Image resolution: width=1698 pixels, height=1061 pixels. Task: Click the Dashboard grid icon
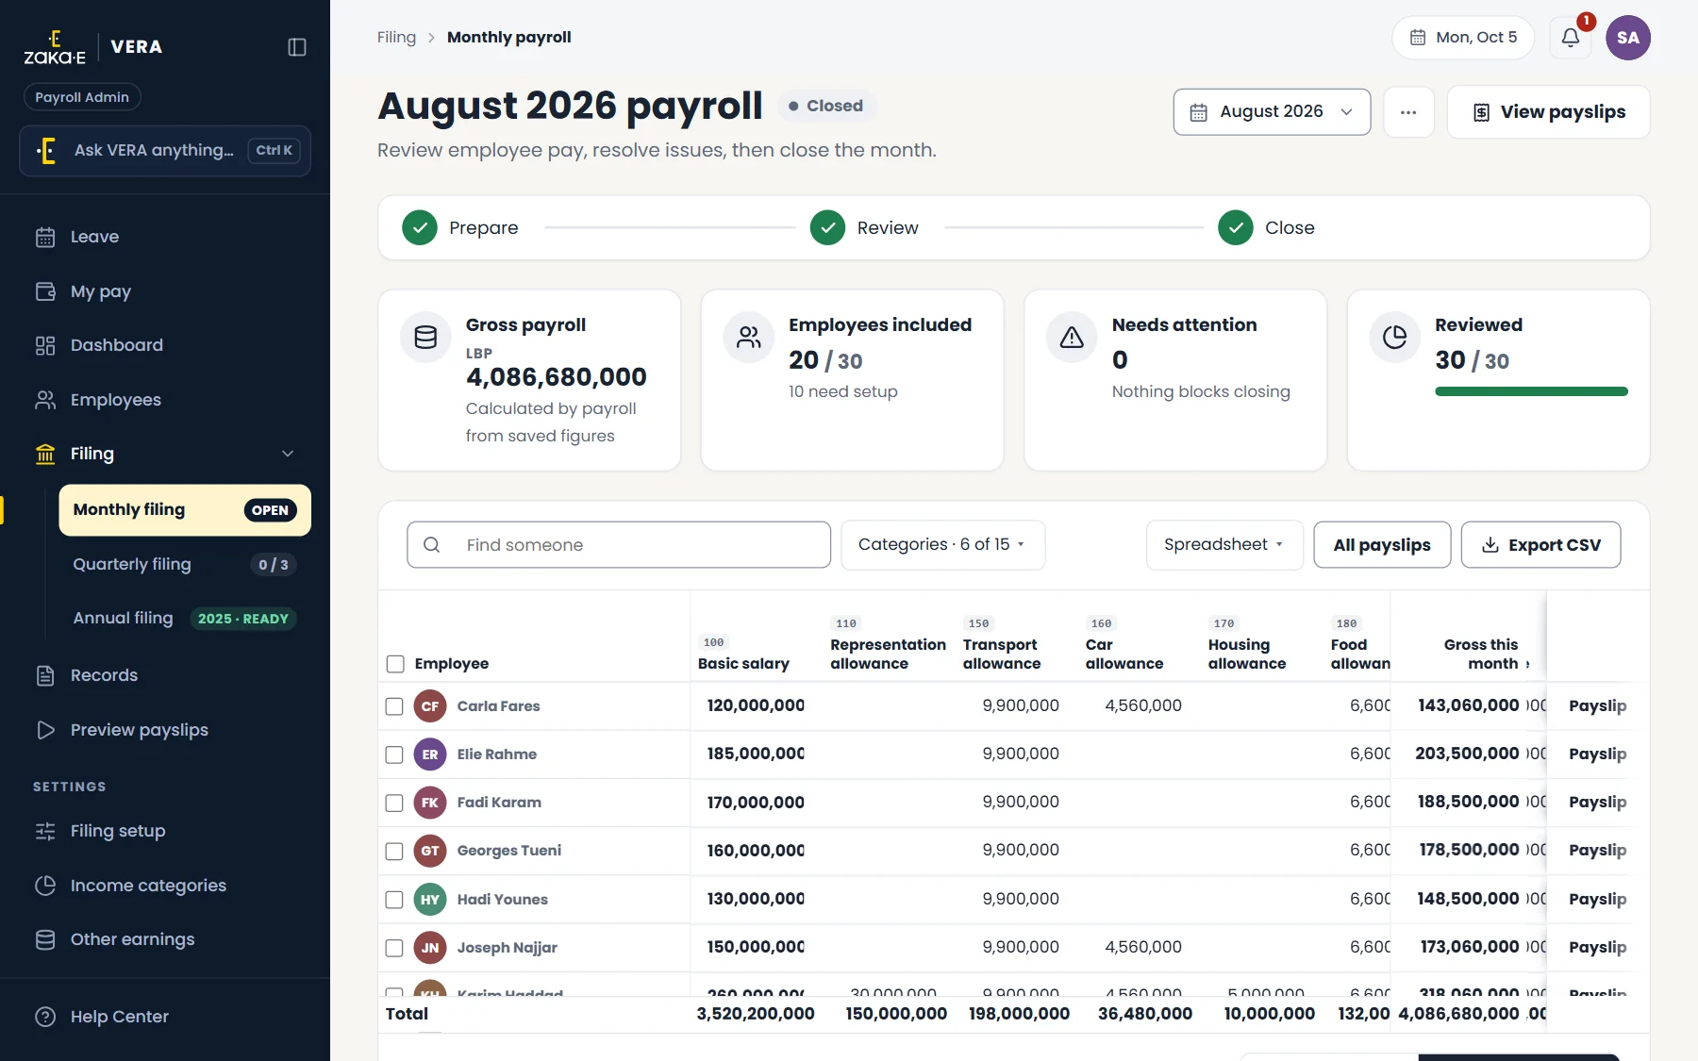point(45,345)
